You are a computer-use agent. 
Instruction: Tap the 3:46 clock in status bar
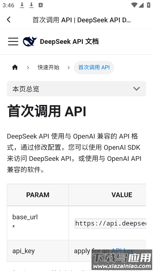(x=8, y=5)
